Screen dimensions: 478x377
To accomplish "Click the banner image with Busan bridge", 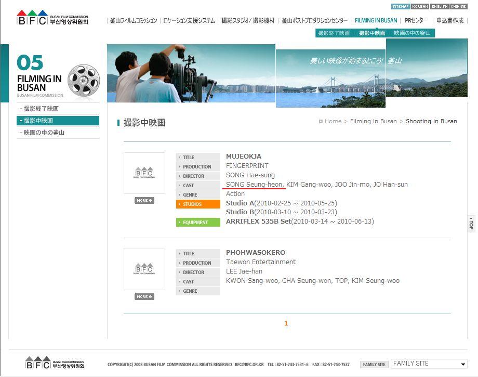I will click(330, 79).
